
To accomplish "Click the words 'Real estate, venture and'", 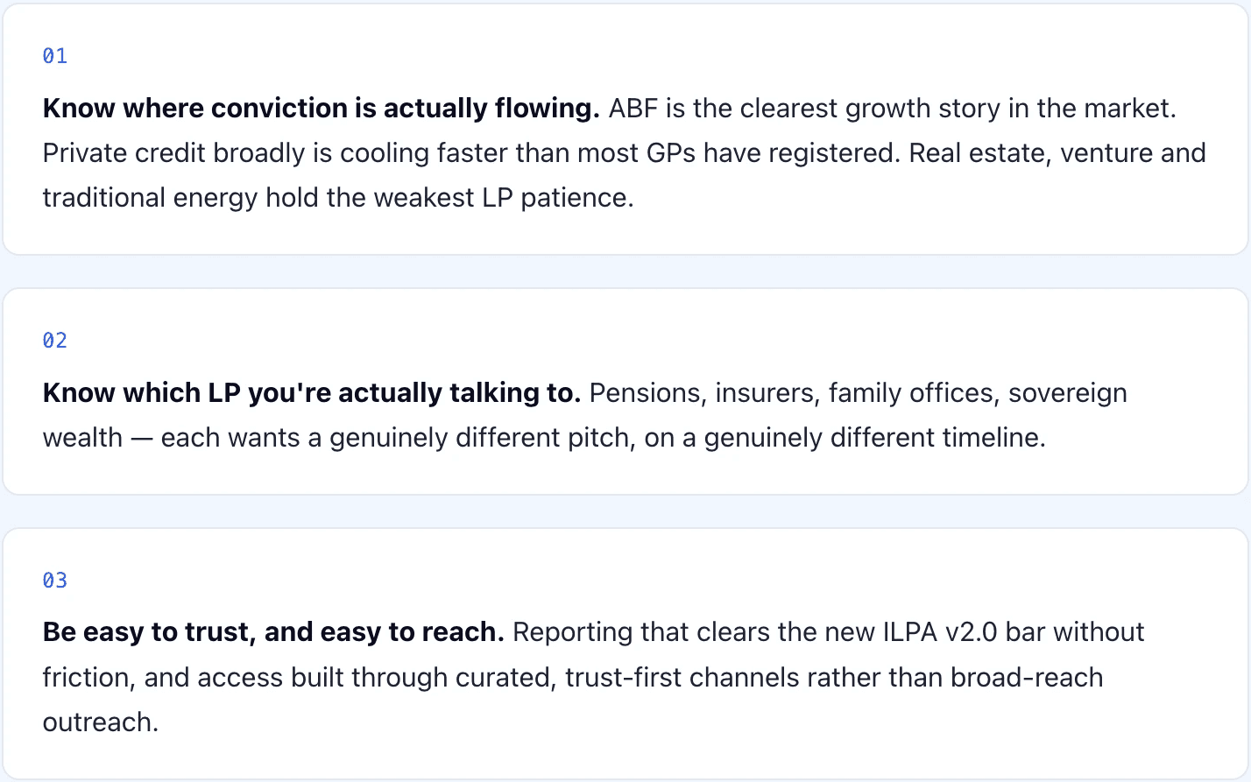I will pos(1057,153).
